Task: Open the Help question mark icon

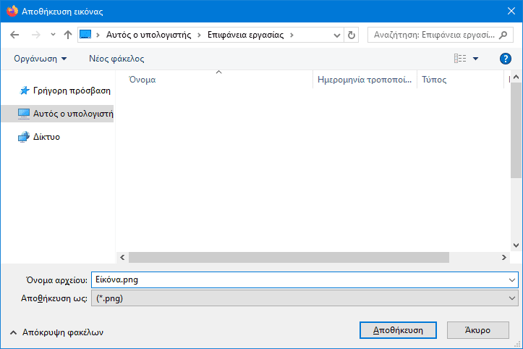Action: click(506, 59)
